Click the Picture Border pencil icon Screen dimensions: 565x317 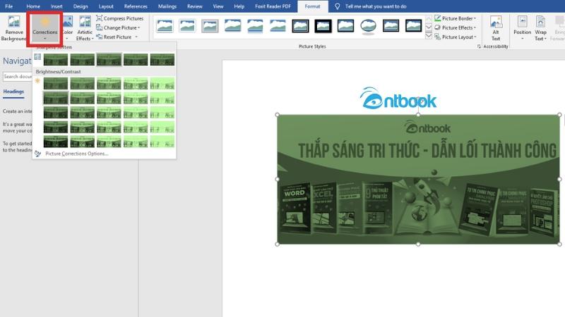[437, 18]
